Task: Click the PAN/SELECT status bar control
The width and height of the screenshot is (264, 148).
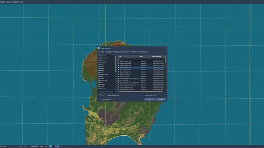Action: pyautogui.click(x=35, y=146)
